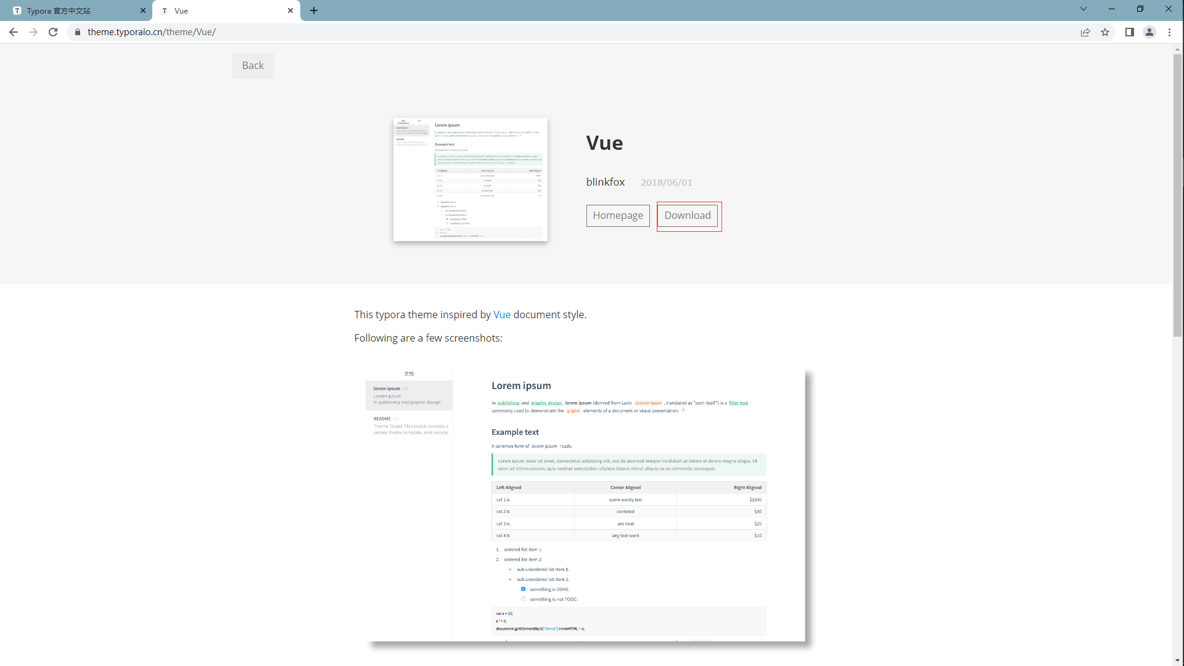This screenshot has width=1184, height=666.
Task: Close the Vue tab
Action: (290, 10)
